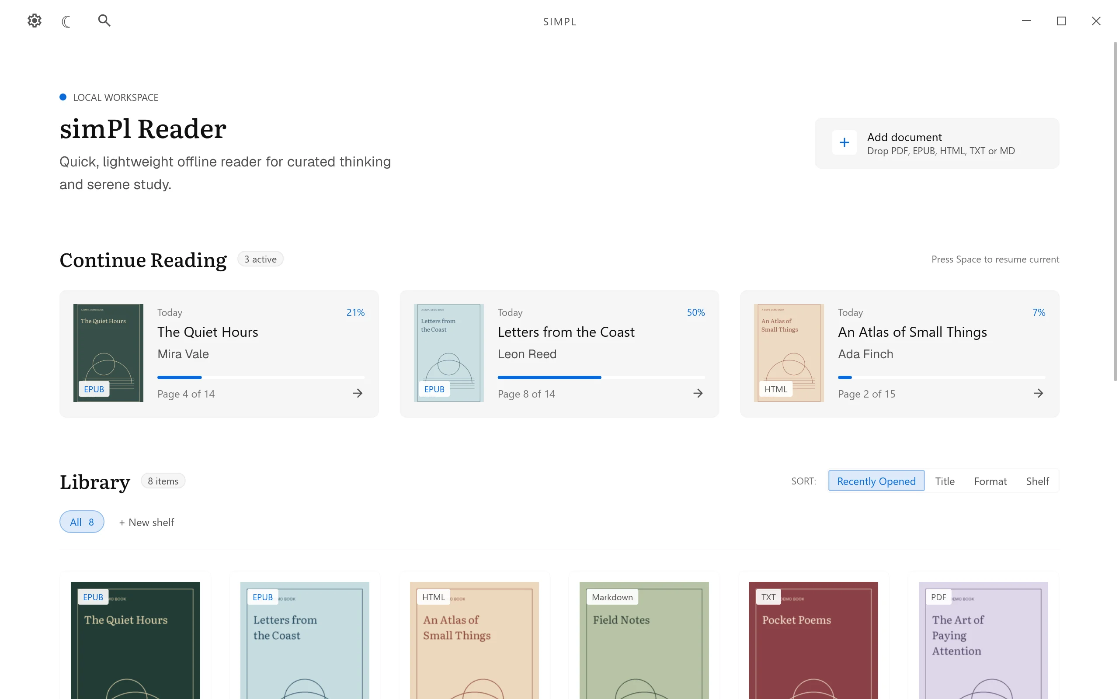This screenshot has width=1119, height=699.
Task: Maximize the SIMPL window
Action: (1061, 21)
